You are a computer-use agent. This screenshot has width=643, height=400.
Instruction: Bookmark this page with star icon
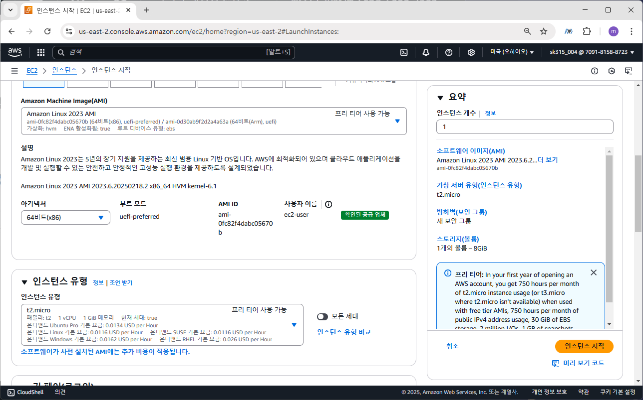click(x=544, y=31)
